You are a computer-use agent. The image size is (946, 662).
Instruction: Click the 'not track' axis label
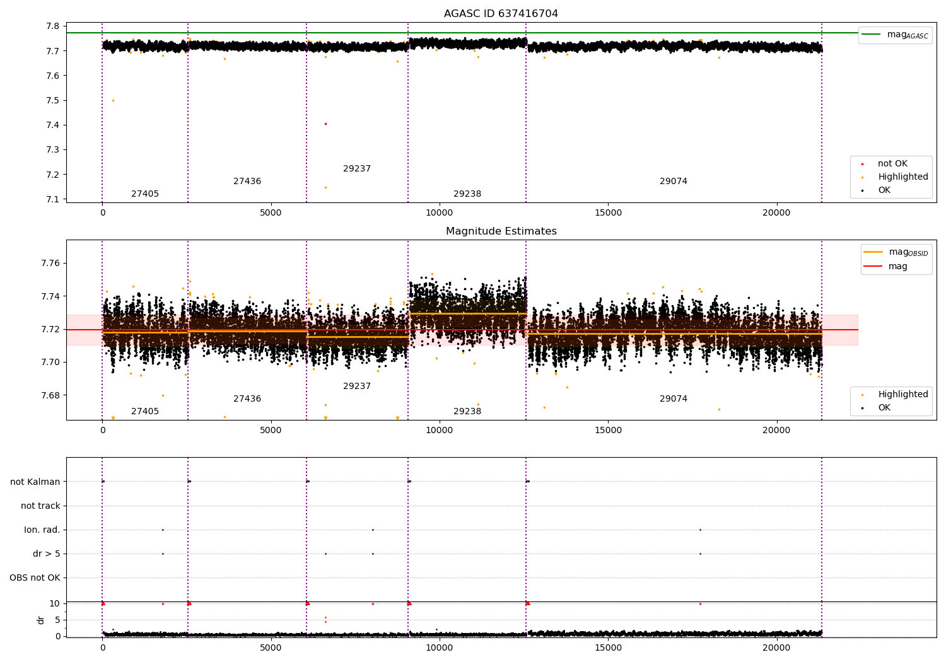tap(40, 506)
